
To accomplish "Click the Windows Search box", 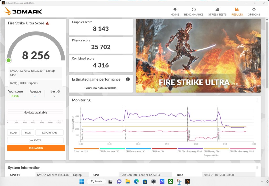I will [96, 181].
